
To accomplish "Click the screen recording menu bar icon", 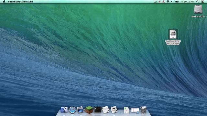I will pyautogui.click(x=155, y=2).
